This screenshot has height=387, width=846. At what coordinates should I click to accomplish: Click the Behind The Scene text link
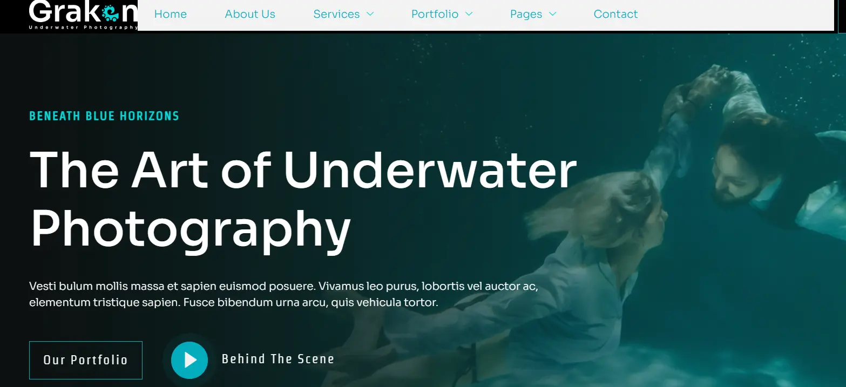click(x=278, y=359)
